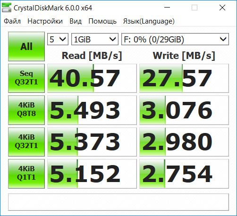Start the 4KiB Q1T1 test
The width and height of the screenshot is (237, 216).
coord(26,174)
